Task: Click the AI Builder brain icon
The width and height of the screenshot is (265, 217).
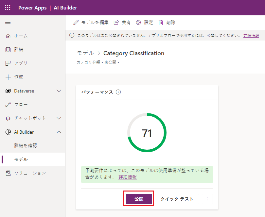Action: [x=8, y=132]
